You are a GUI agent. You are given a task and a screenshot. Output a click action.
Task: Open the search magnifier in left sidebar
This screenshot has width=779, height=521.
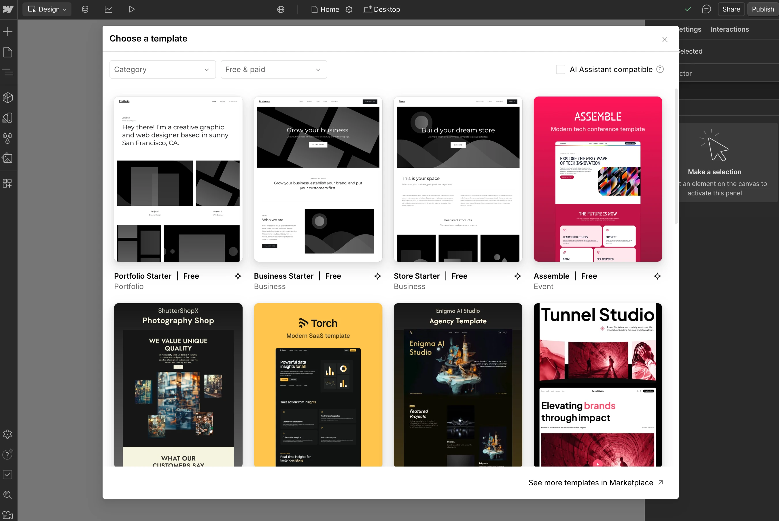point(8,495)
